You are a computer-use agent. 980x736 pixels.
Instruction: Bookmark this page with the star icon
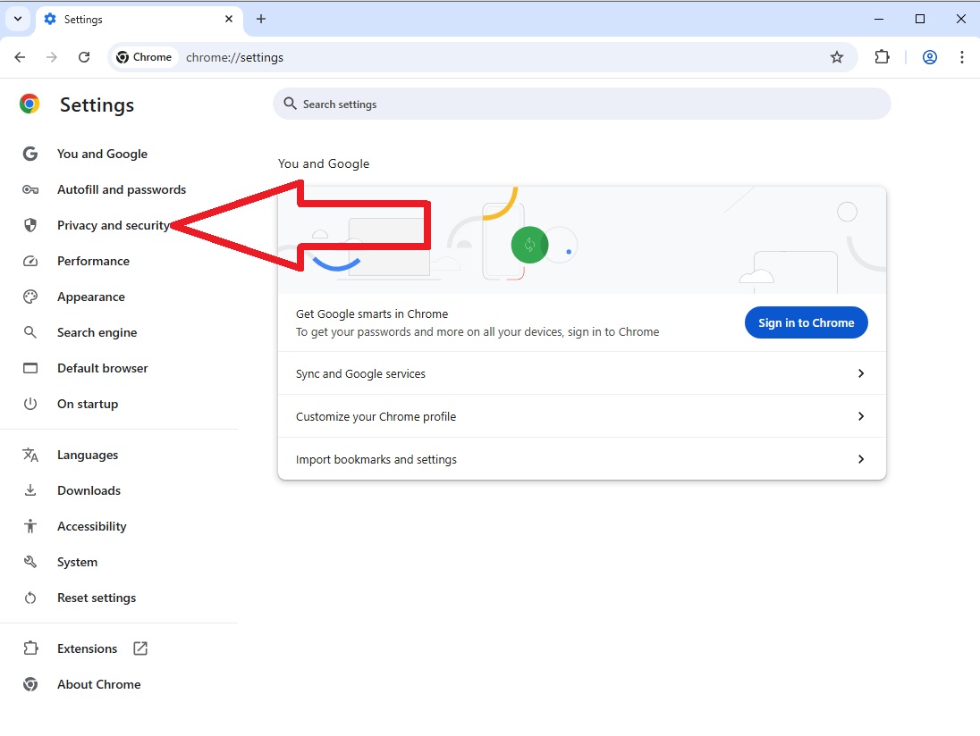point(837,57)
